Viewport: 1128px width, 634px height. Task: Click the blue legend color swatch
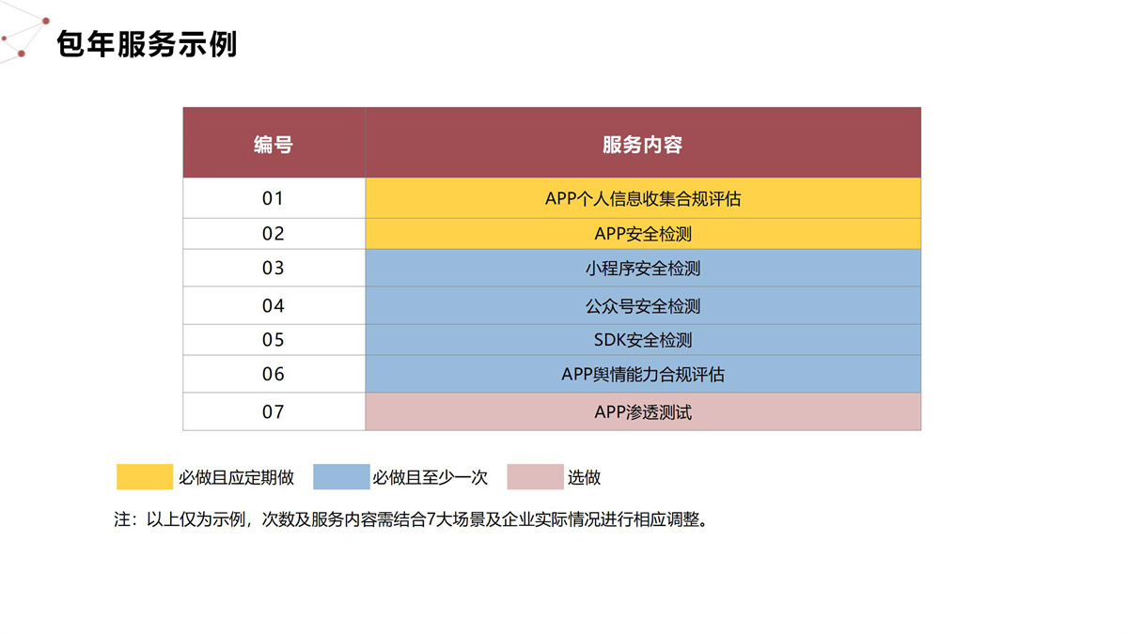click(x=341, y=477)
